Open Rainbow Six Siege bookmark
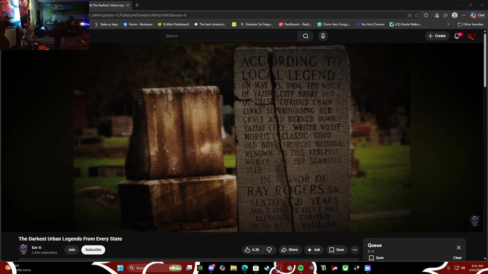 coord(256,24)
